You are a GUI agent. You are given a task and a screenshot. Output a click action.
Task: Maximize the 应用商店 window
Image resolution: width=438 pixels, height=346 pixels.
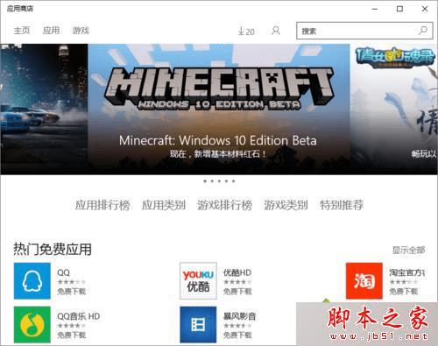tap(399, 9)
